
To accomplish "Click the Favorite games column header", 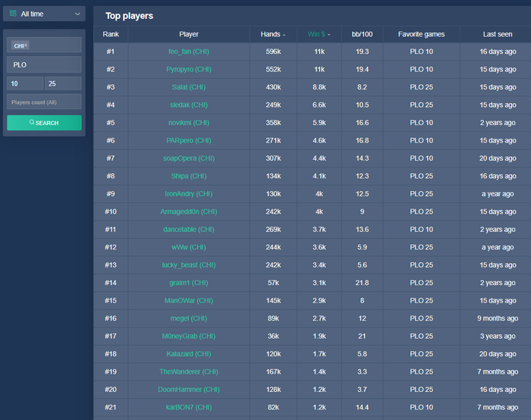I will pos(421,34).
